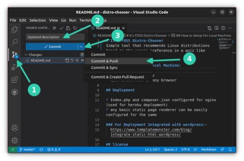Open the Edit menu
This screenshot has height=161, width=244.
pyautogui.click(x=23, y=20)
